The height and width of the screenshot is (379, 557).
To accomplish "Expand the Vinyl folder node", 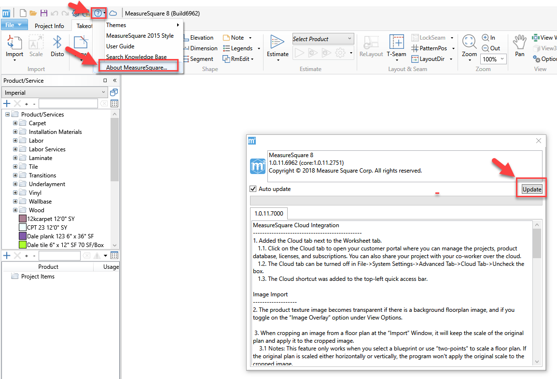I will click(15, 193).
